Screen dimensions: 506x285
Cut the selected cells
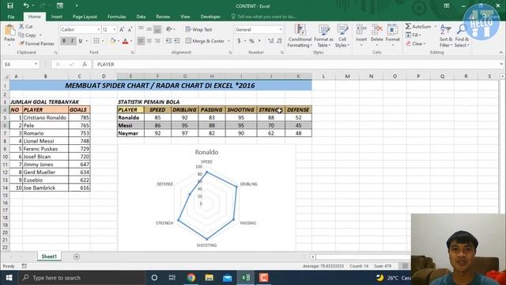(26, 26)
